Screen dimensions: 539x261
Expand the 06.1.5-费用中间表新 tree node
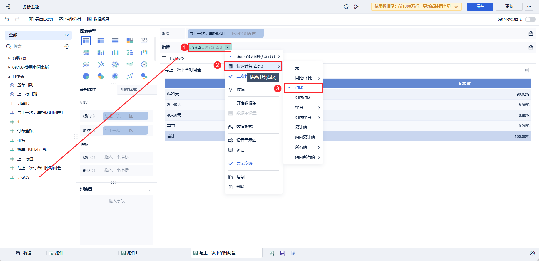9,68
